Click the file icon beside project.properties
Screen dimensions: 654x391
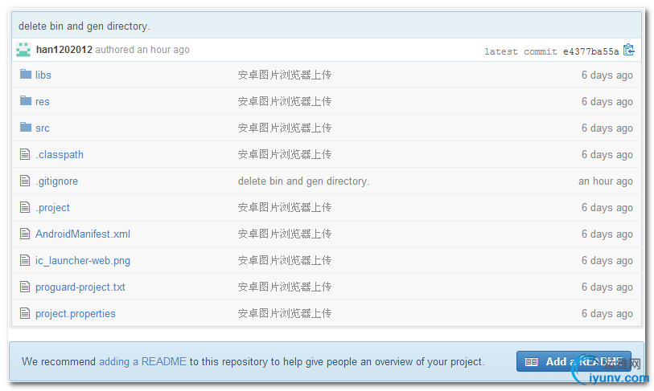point(25,313)
